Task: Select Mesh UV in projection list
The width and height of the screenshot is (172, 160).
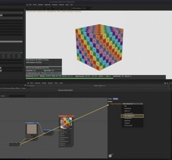Action: point(127,111)
